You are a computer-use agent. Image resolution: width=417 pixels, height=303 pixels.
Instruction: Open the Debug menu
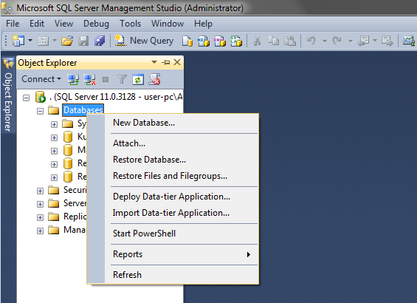click(x=96, y=24)
